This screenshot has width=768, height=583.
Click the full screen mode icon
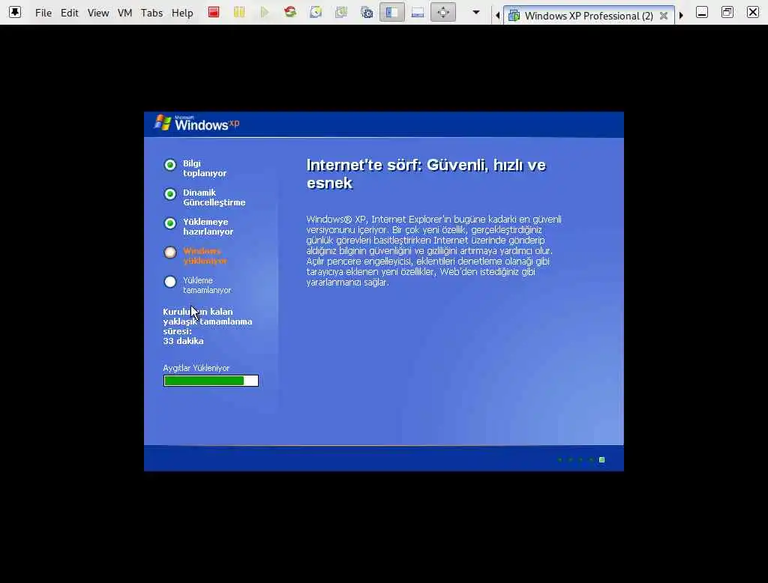tap(443, 12)
